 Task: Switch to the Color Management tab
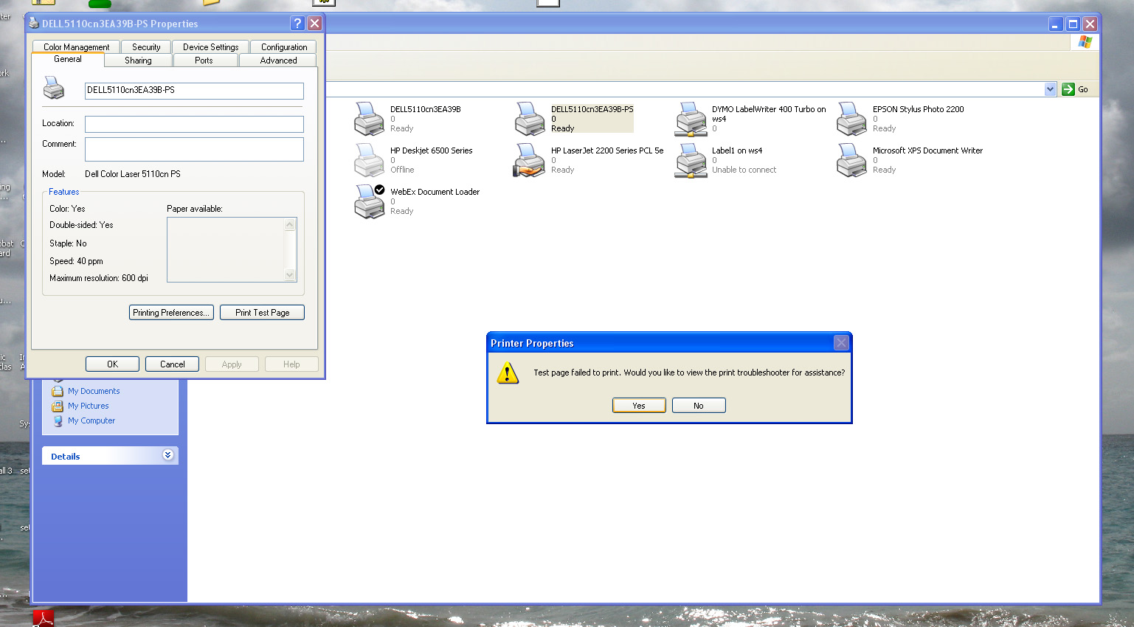coord(76,46)
